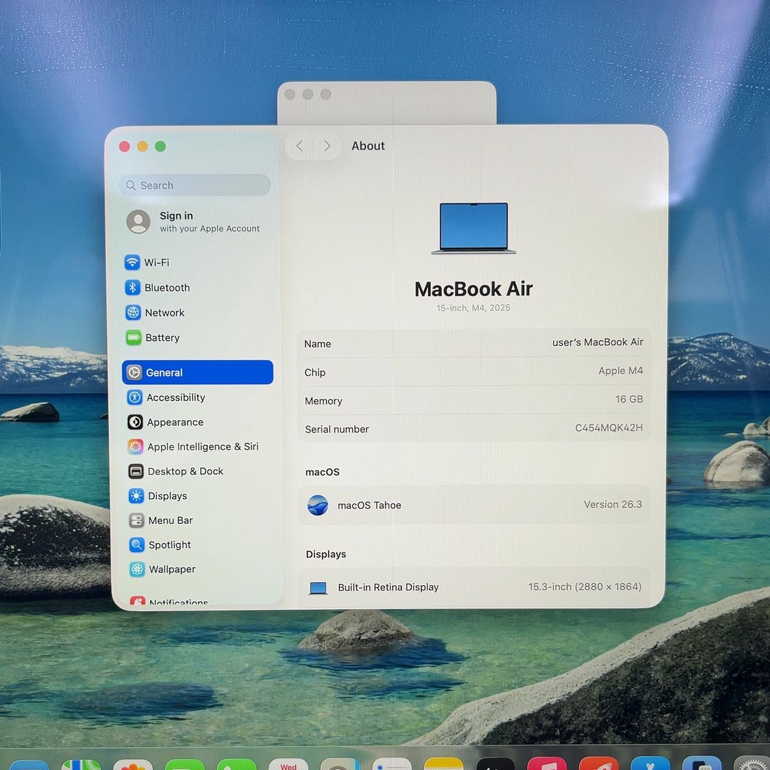Open Apple Intelligence & Siri settings
Image resolution: width=770 pixels, height=770 pixels.
point(193,447)
